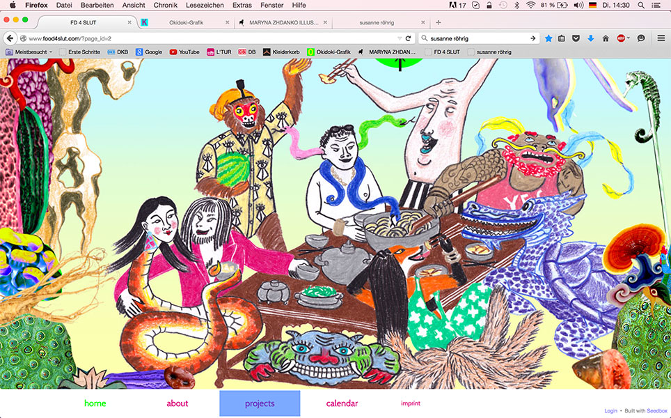The image size is (671, 418).
Task: Switch to the MARYNA ZHDANKO tab
Action: click(x=279, y=22)
